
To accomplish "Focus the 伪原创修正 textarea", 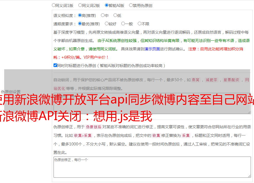I will pos(152,167).
